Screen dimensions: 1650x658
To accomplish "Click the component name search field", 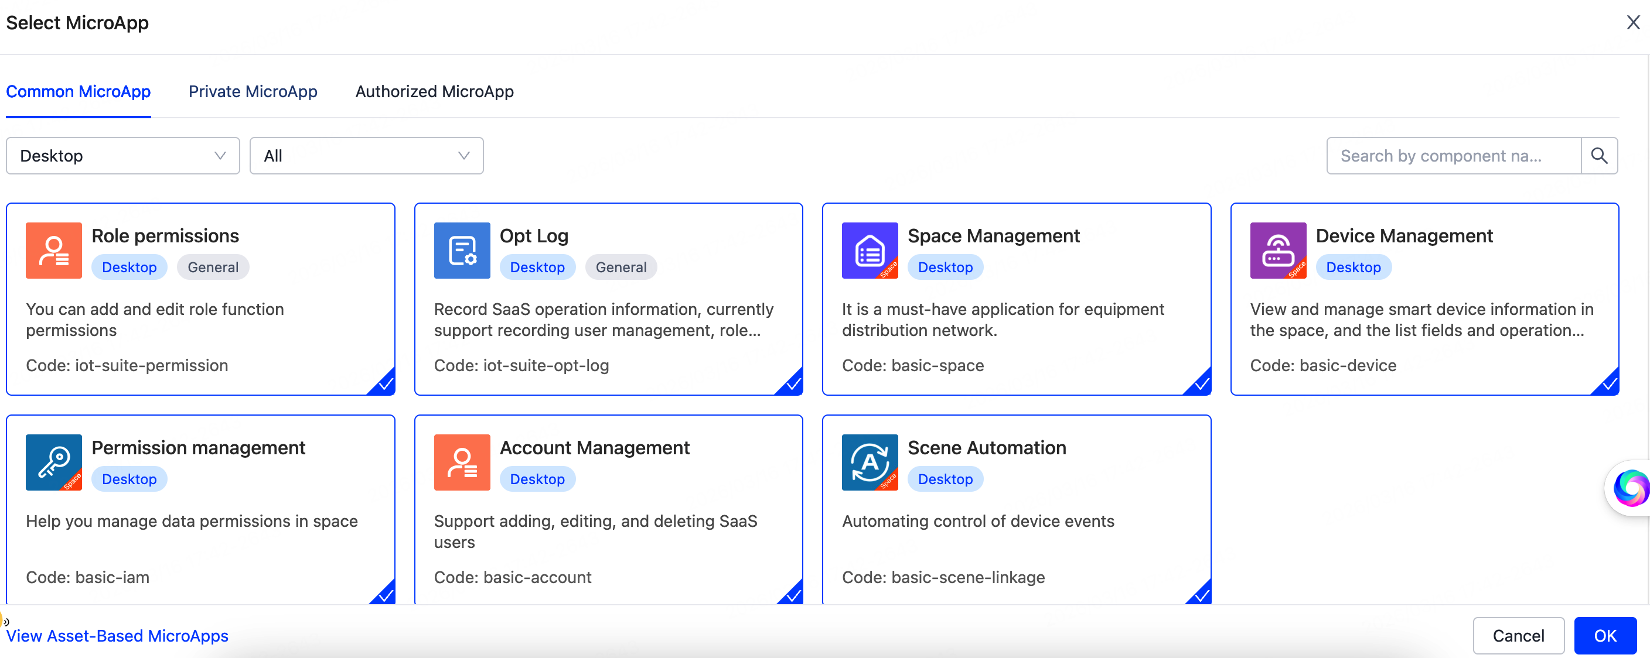I will point(1454,156).
